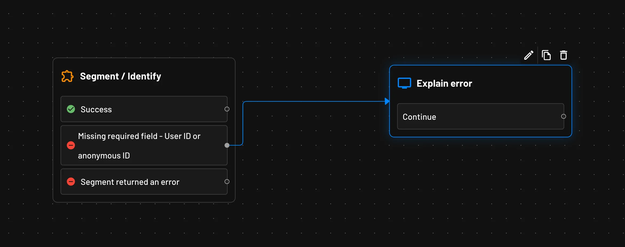Click the Continue output in Explain error
Viewport: 625px width, 247px height.
pos(480,117)
